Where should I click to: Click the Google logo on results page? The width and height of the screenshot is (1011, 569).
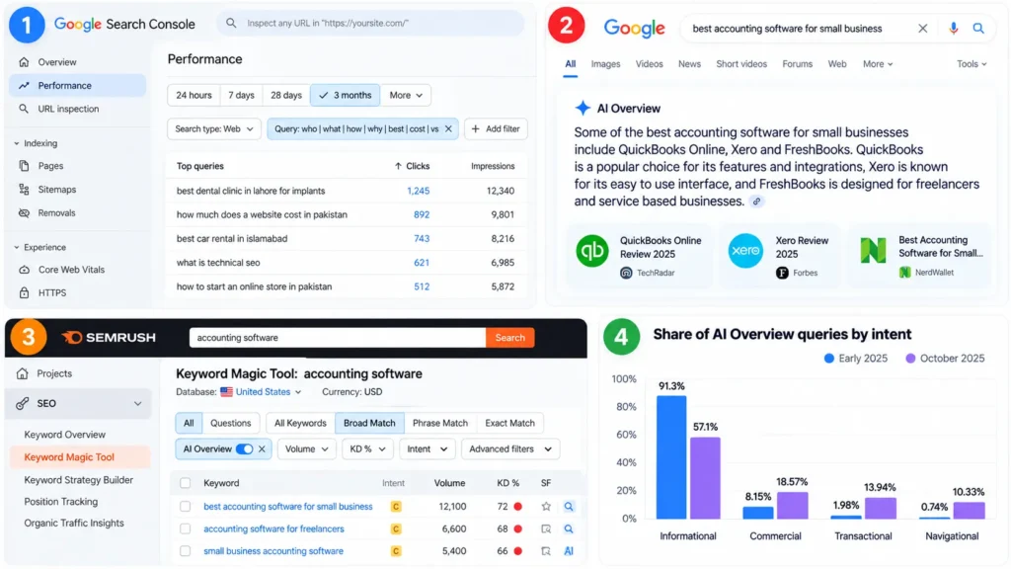(x=634, y=29)
